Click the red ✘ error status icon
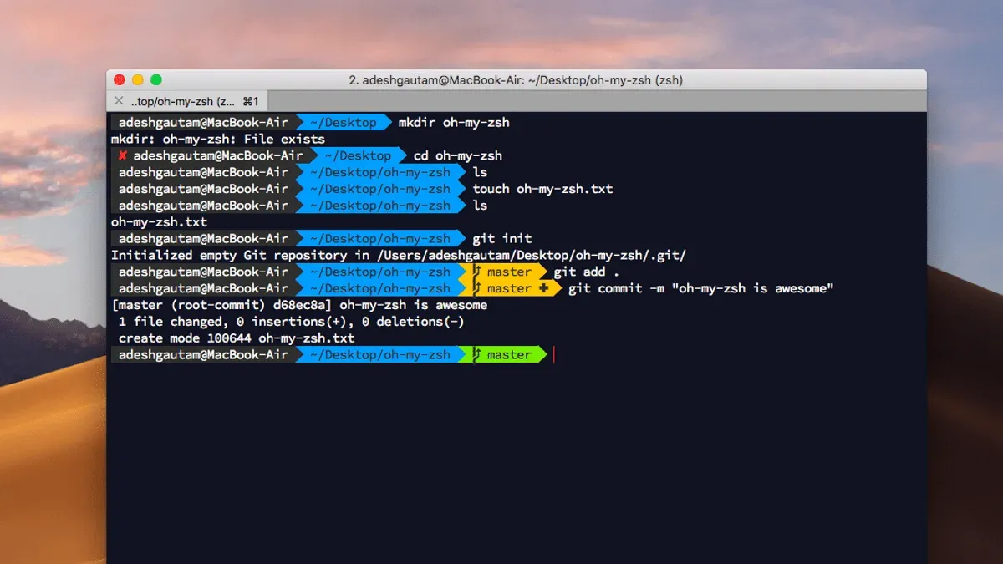1003x564 pixels. (123, 155)
